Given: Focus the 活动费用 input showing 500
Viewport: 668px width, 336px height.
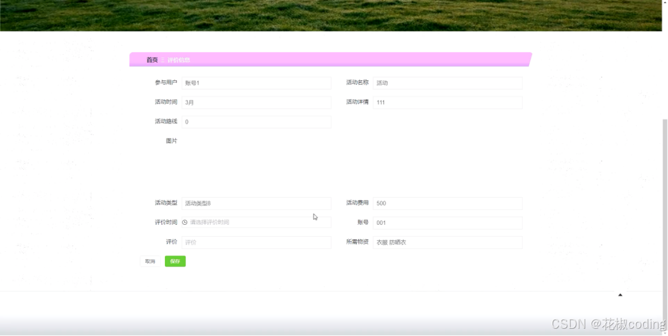Looking at the screenshot, I should pyautogui.click(x=448, y=204).
